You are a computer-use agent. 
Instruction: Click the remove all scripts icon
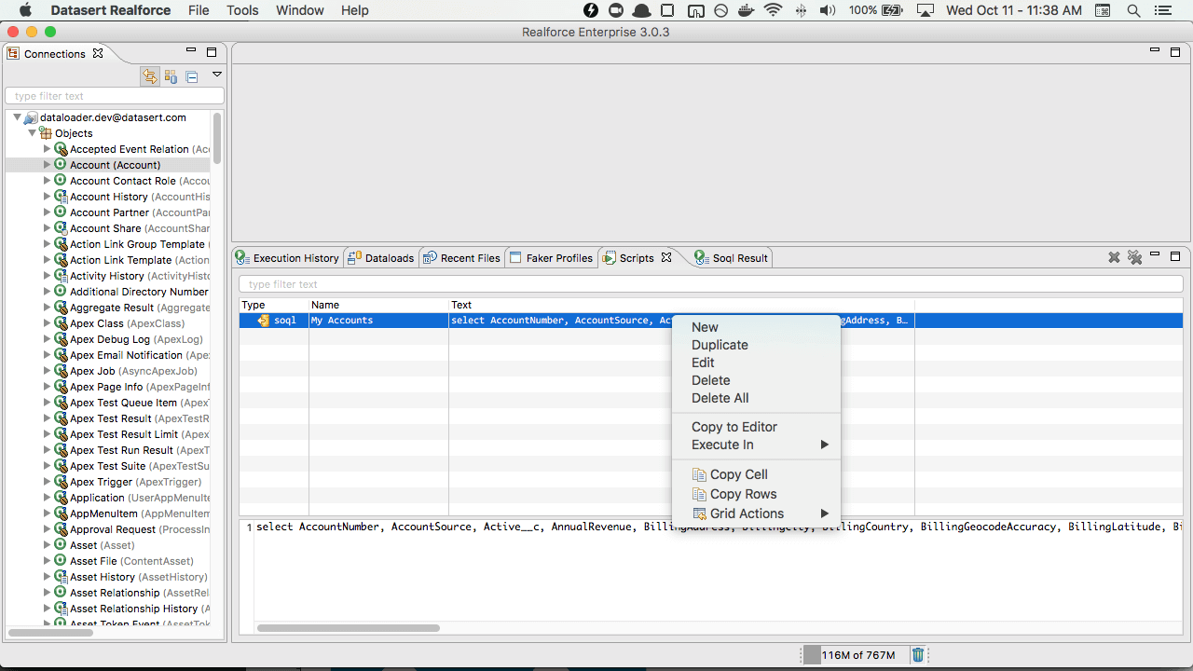[x=1134, y=257]
